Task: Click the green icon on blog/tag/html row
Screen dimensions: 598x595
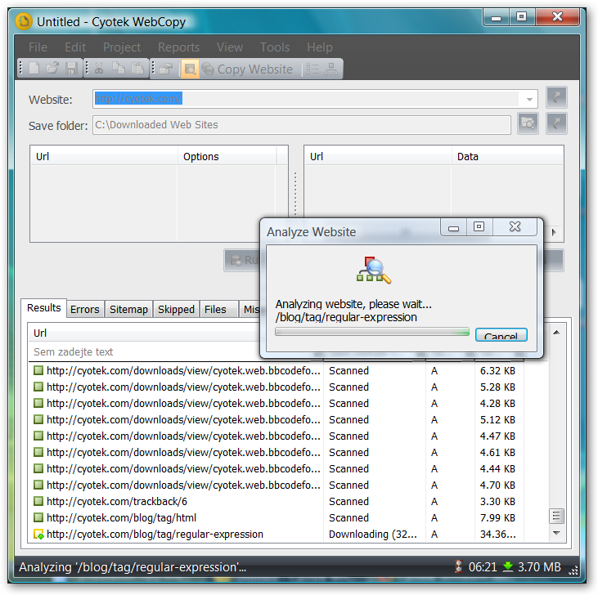Action: 38,517
